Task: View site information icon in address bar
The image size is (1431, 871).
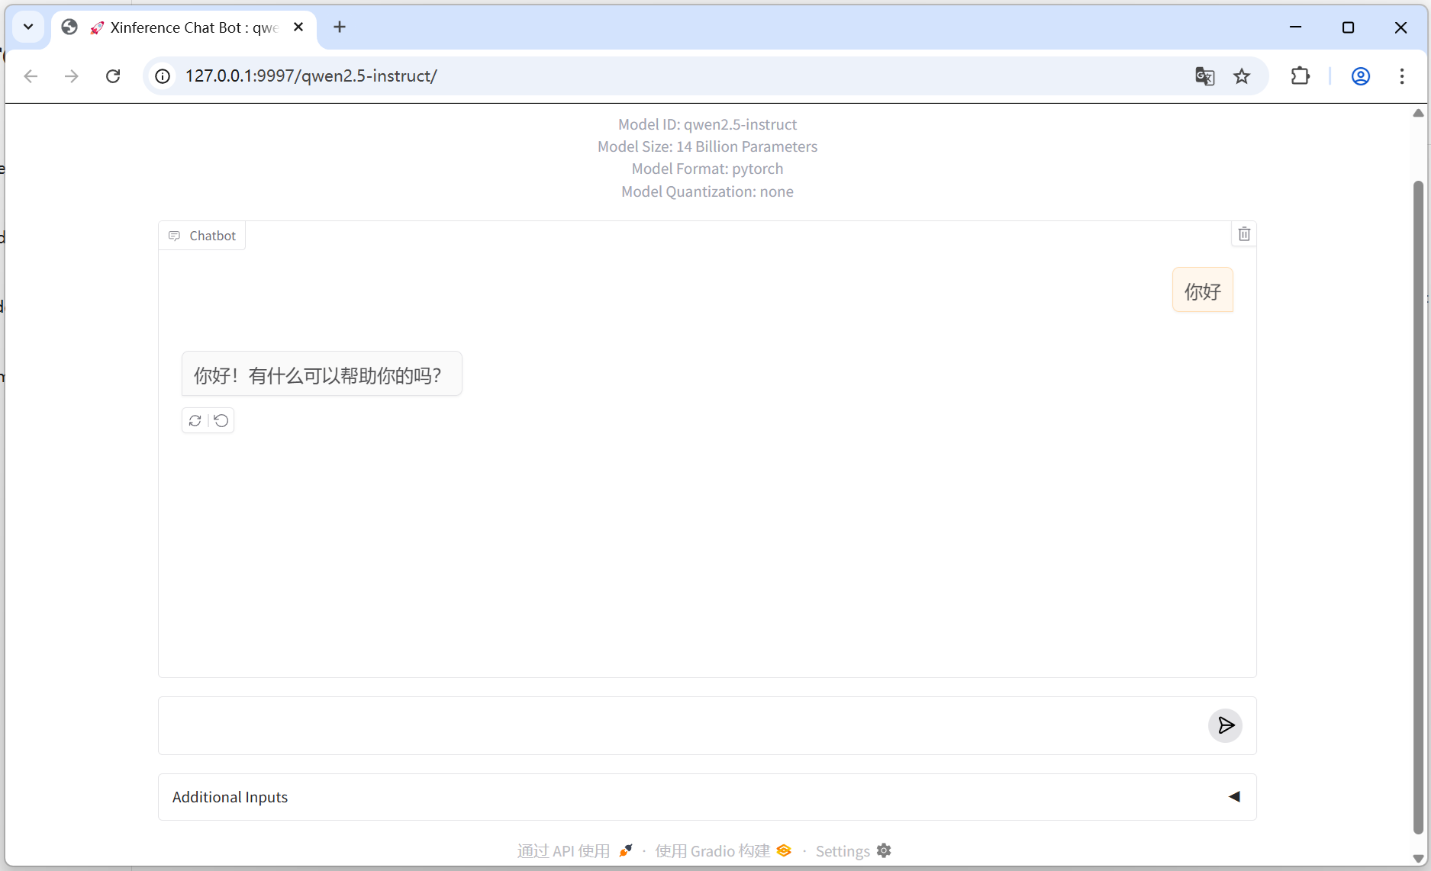Action: click(163, 76)
